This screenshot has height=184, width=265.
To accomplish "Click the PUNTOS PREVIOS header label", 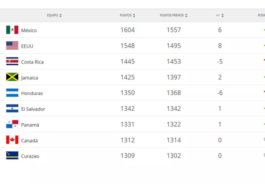I will pyautogui.click(x=172, y=15).
